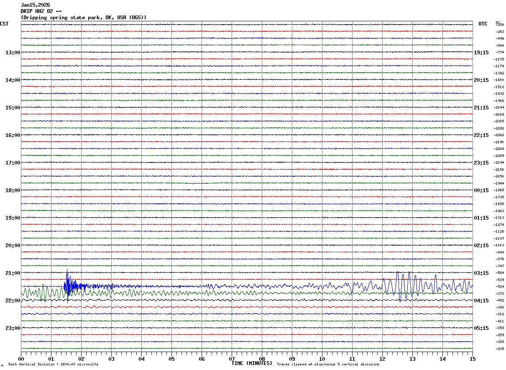
Task: Select the 14:00 CST time label
Action: [13, 80]
